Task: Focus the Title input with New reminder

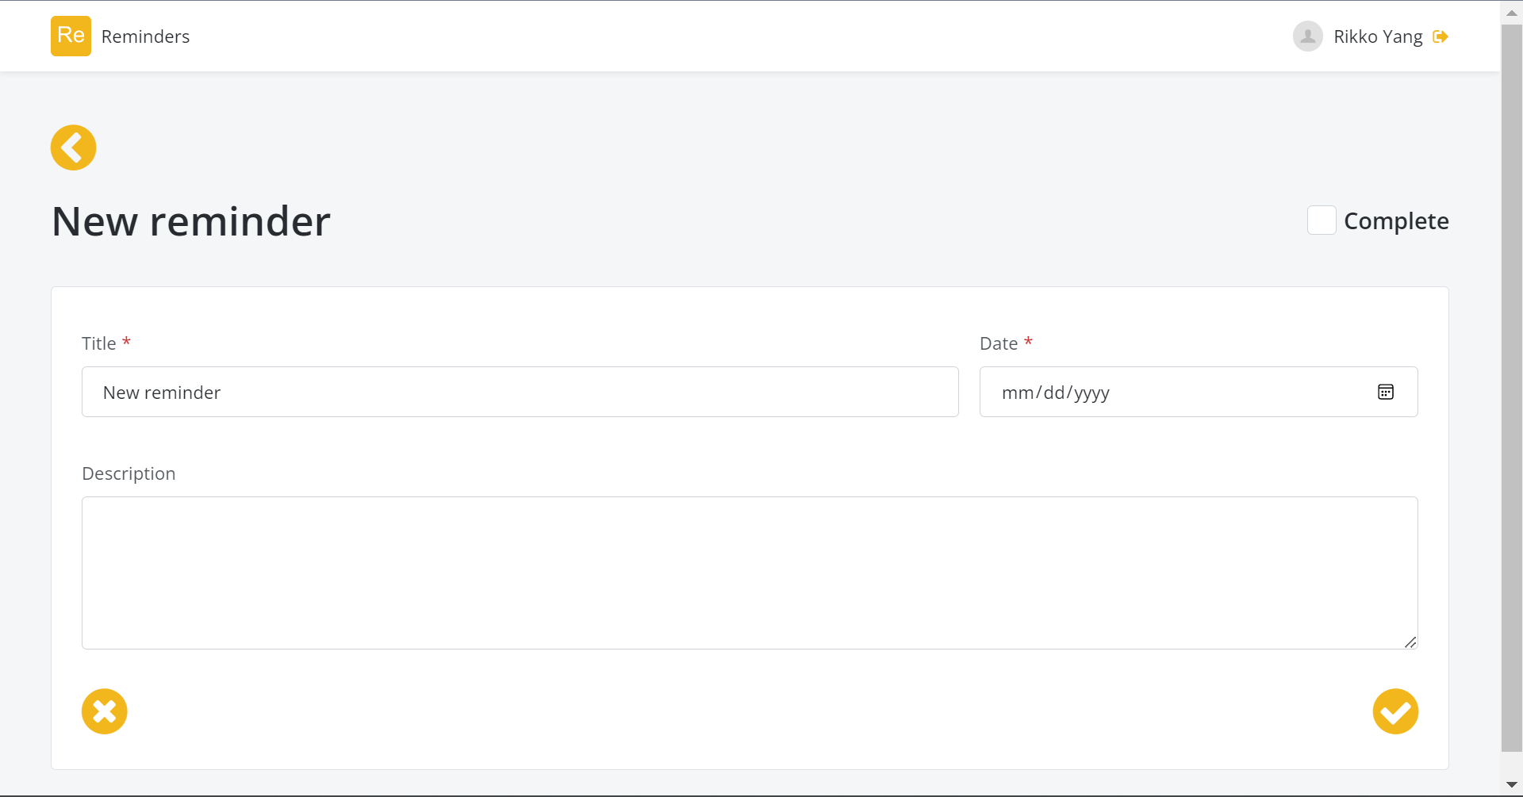Action: click(x=520, y=392)
